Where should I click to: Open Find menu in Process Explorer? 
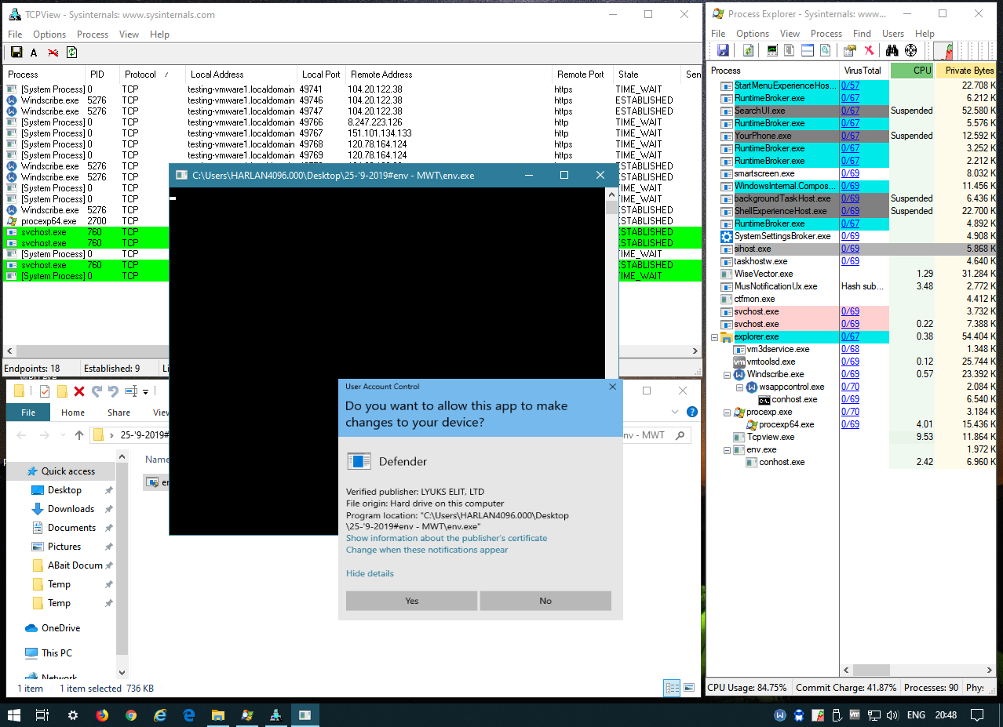862,34
